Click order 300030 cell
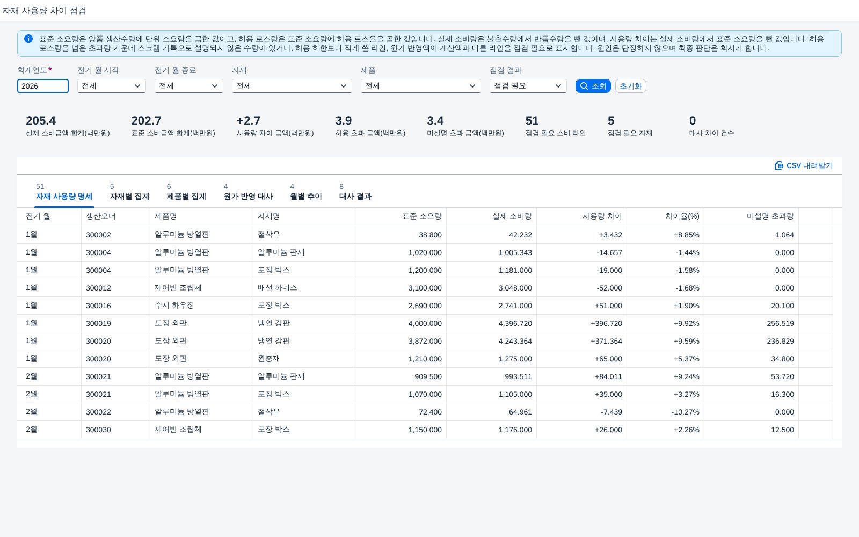The width and height of the screenshot is (859, 537). tap(116, 430)
